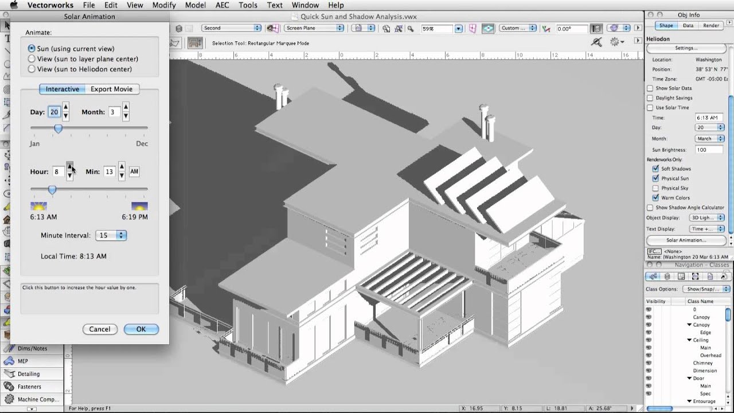Viewport: 734px width, 413px height.
Task: Switch to the Render tab in Obj Info
Action: click(x=711, y=26)
